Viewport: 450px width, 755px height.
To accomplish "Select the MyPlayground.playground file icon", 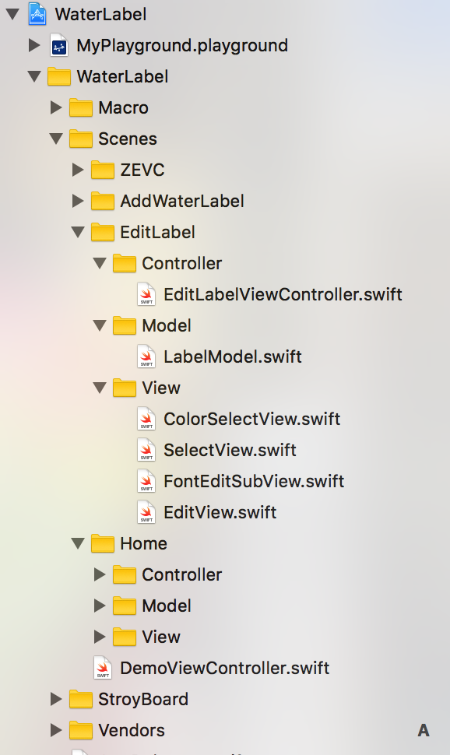I will pyautogui.click(x=59, y=45).
